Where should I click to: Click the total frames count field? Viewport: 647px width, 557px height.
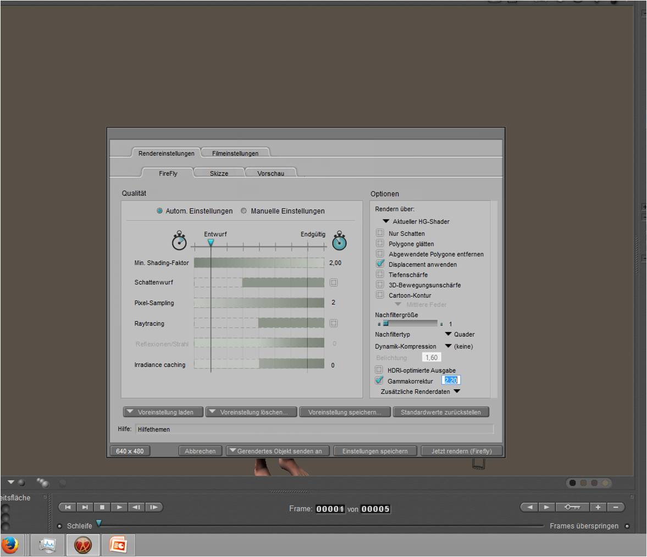click(x=375, y=509)
